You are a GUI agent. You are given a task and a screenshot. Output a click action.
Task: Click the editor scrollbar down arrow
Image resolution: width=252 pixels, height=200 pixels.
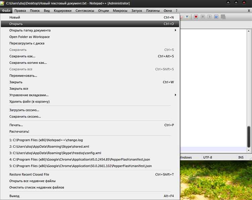pyautogui.click(x=249, y=151)
